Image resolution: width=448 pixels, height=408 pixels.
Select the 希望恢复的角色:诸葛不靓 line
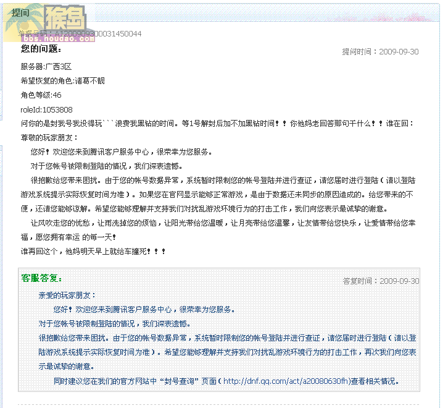tap(62, 81)
